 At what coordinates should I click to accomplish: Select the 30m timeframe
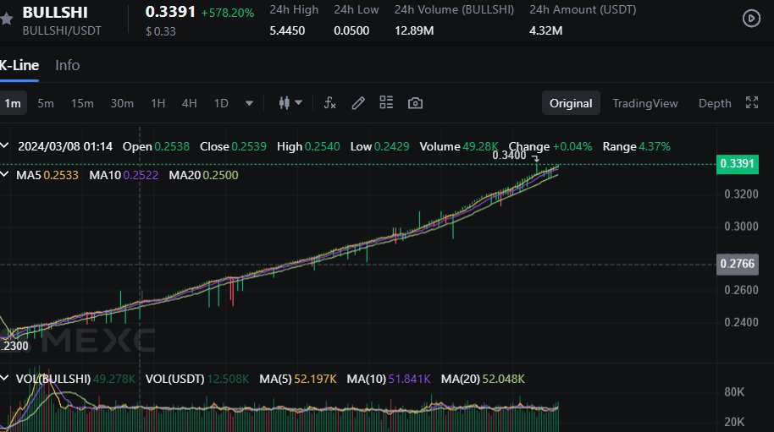122,103
